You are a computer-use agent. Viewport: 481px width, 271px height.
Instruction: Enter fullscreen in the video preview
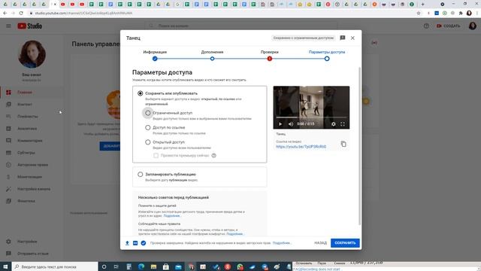coord(343,124)
